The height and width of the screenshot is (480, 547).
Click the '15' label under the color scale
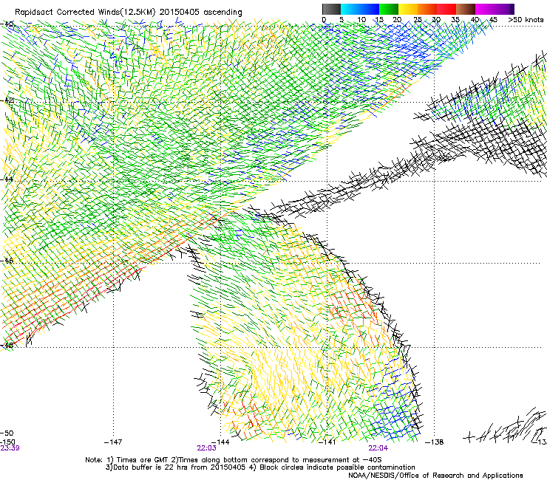tap(379, 19)
